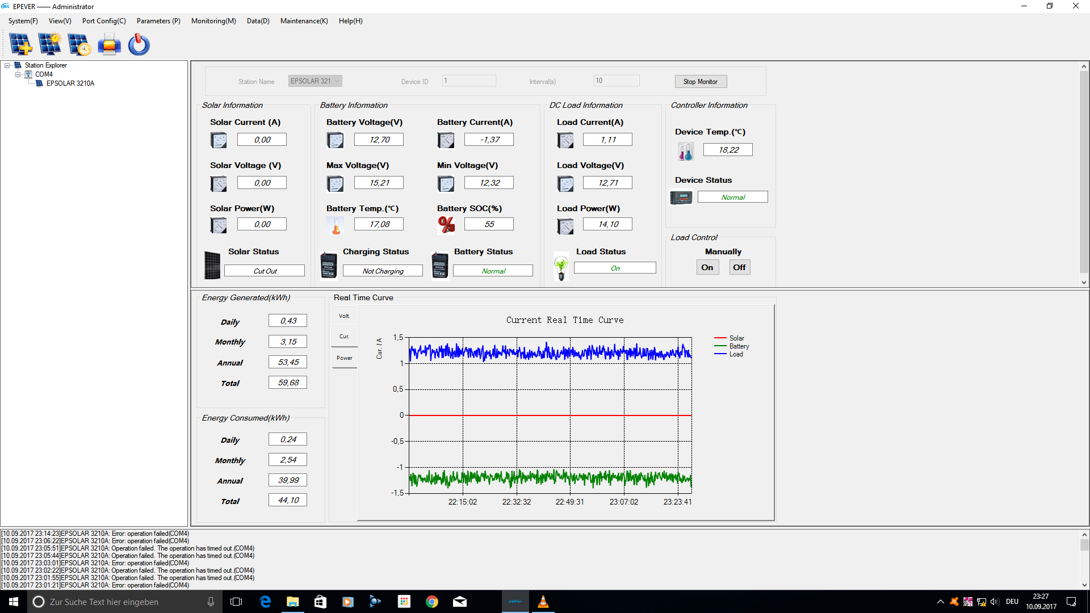Collapse the Station Explorer tree node
The image size is (1090, 613).
(x=7, y=65)
